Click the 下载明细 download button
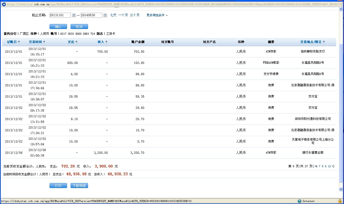Image resolution: width=344 pixels, height=204 pixels. 79,186
